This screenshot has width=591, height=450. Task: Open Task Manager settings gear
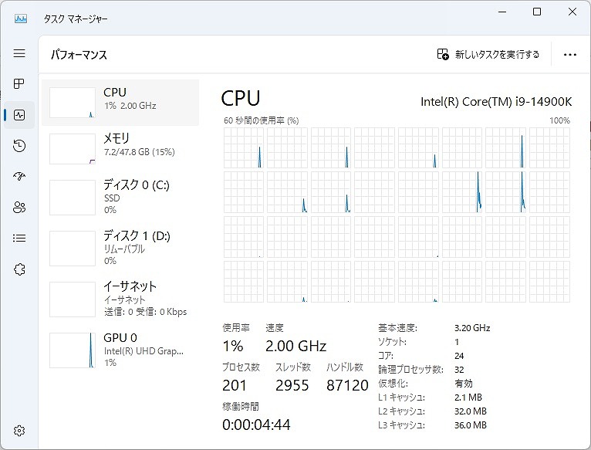[19, 431]
